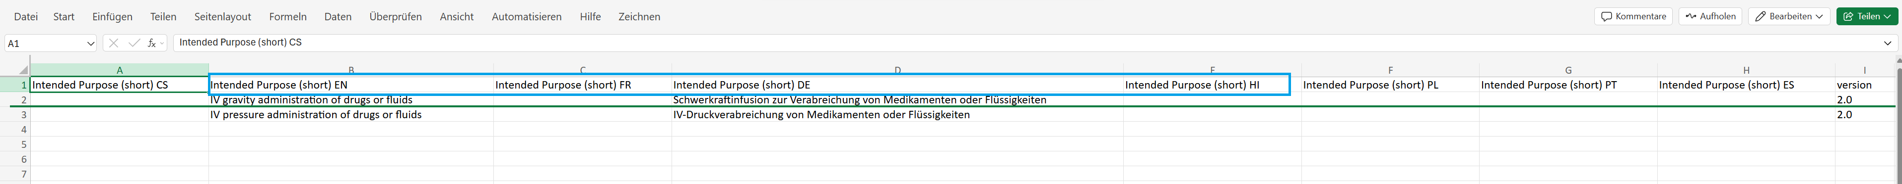
Task: Select column D header
Action: tap(897, 70)
